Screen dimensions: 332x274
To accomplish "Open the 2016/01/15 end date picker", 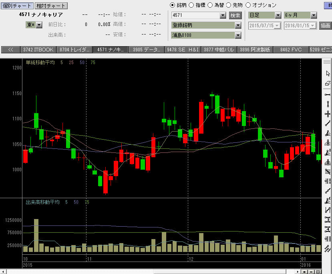I will tap(313, 26).
